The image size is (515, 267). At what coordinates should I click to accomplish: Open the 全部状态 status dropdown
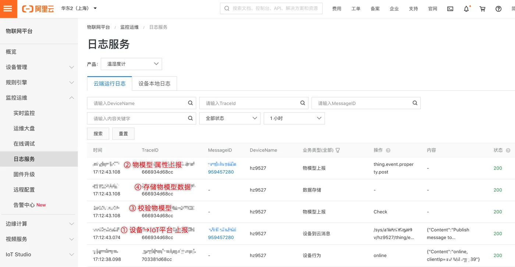tap(230, 118)
